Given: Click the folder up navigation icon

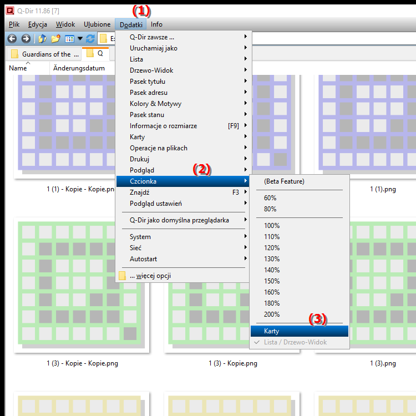Looking at the screenshot, I should pyautogui.click(x=43, y=39).
